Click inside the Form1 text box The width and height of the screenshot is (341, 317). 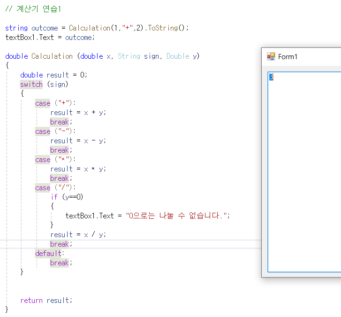pyautogui.click(x=304, y=172)
